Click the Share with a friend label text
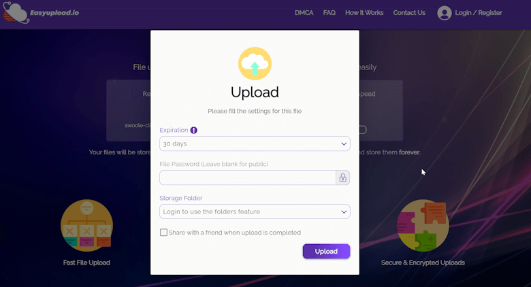This screenshot has height=287, width=531. pyautogui.click(x=235, y=233)
